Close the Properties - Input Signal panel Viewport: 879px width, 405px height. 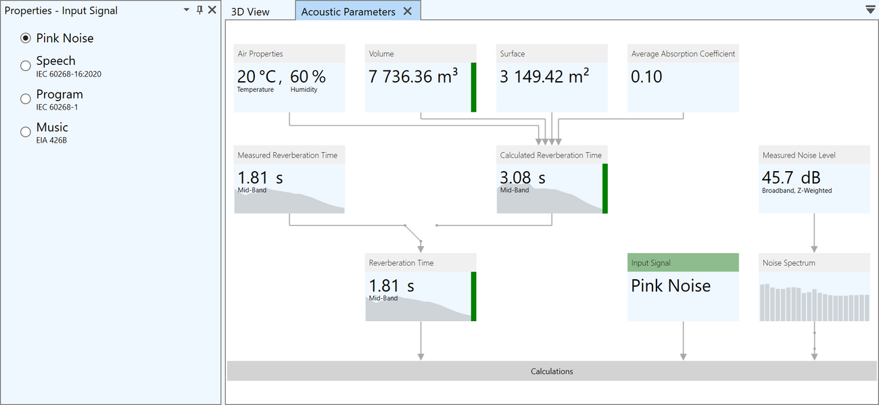click(x=212, y=10)
